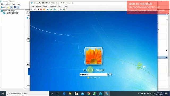Collapse the lower Actions pane section arrow
Image resolution: width=170 pixels, height=96 pixels.
click(x=166, y=57)
